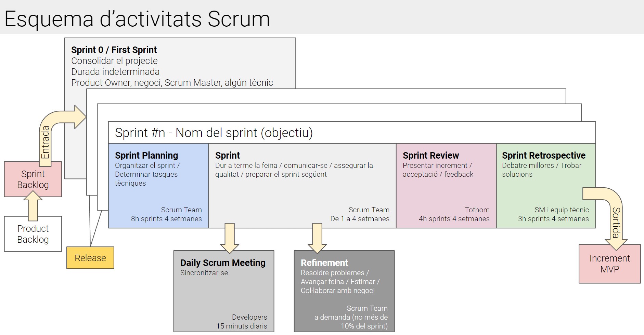Click the pink "Sprint Backlog" box
This screenshot has height=335, width=644.
pyautogui.click(x=33, y=179)
